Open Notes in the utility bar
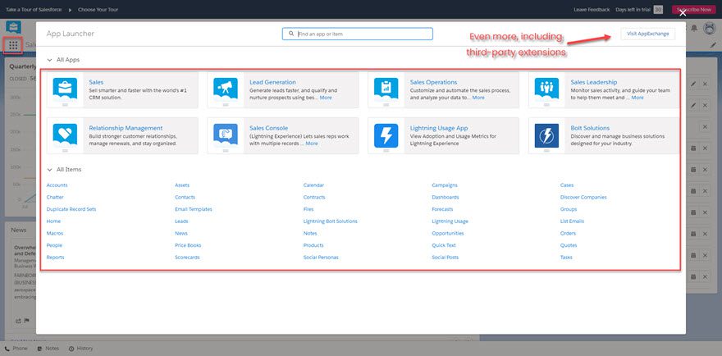 point(48,349)
